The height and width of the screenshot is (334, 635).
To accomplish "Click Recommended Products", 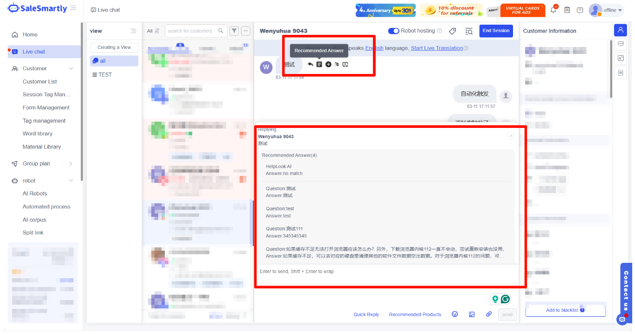I will pos(415,314).
